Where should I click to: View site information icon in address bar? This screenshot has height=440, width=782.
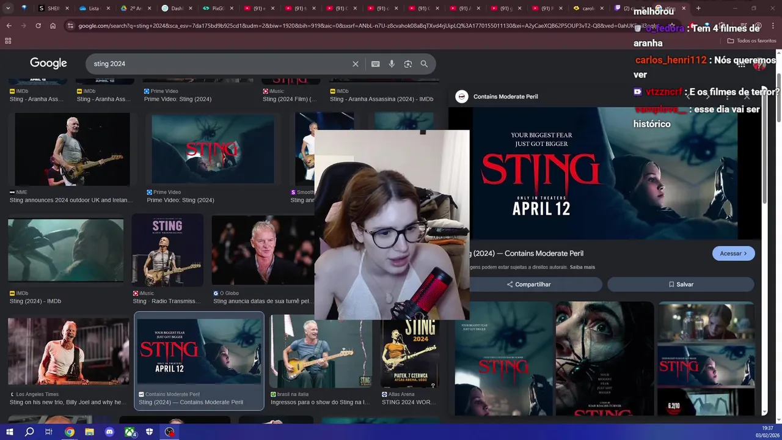point(70,26)
